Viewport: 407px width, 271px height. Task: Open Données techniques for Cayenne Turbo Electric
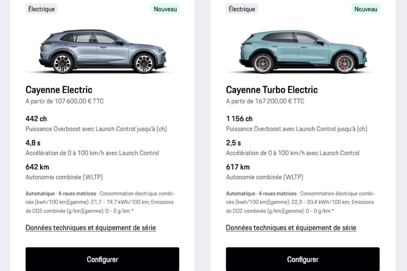pyautogui.click(x=291, y=228)
